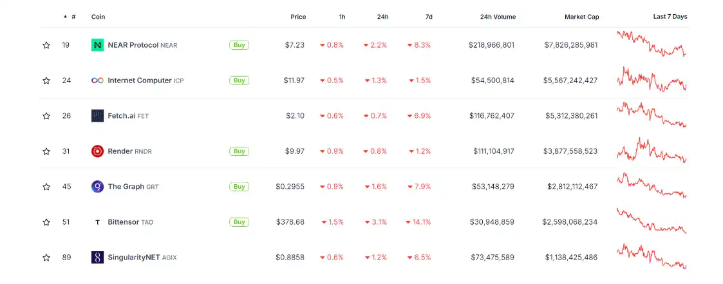Click the SingularityNET coin logo
The width and height of the screenshot is (723, 284).
coord(97,258)
